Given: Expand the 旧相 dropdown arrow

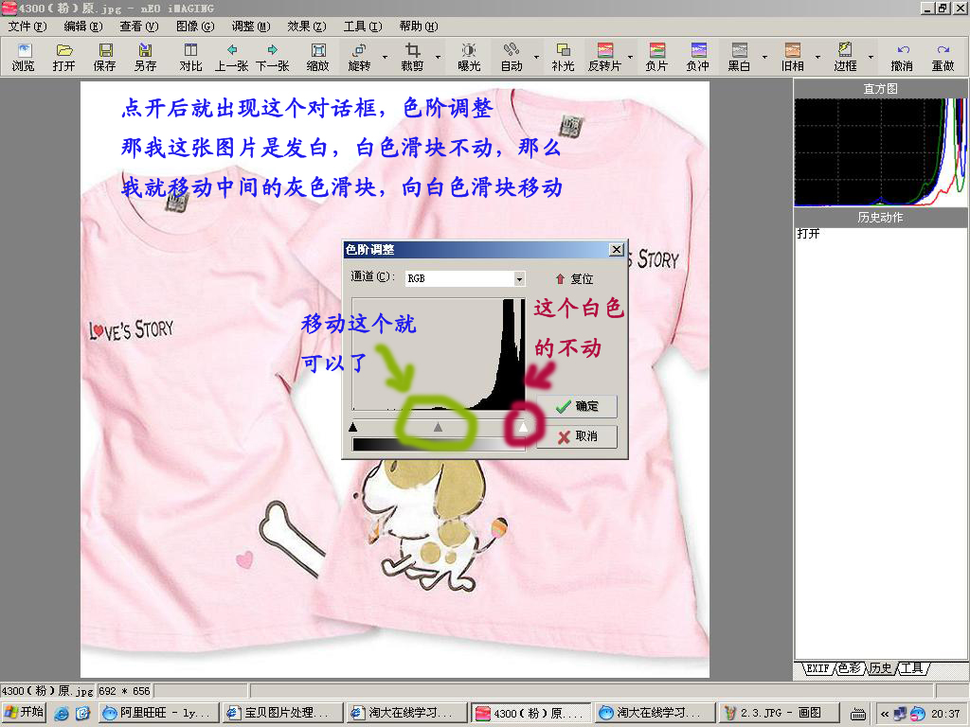Looking at the screenshot, I should pos(817,57).
